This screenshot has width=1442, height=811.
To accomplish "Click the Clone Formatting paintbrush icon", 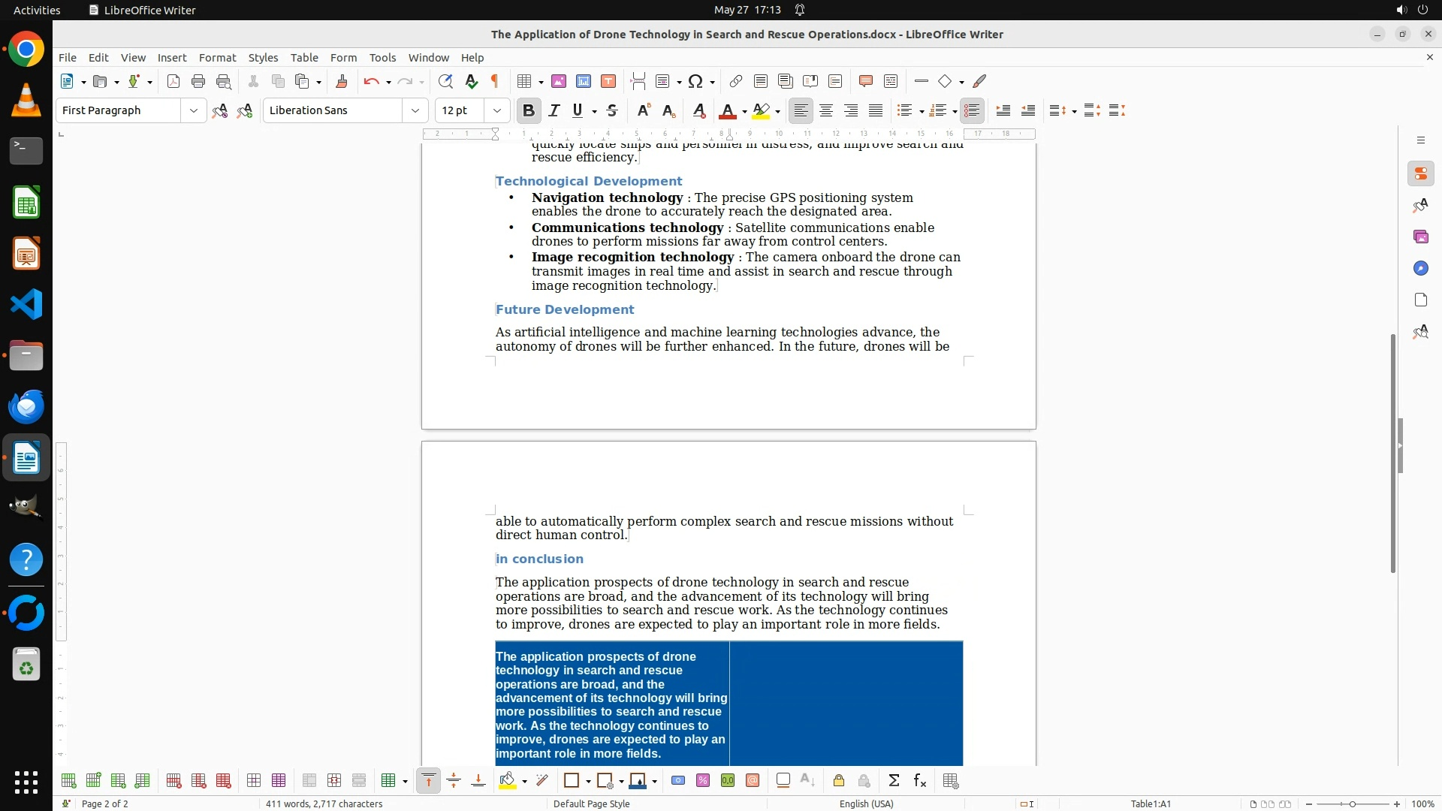I will click(x=342, y=81).
